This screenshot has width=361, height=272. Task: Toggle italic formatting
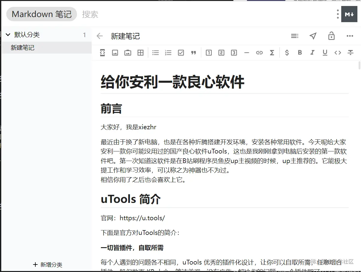312,53
